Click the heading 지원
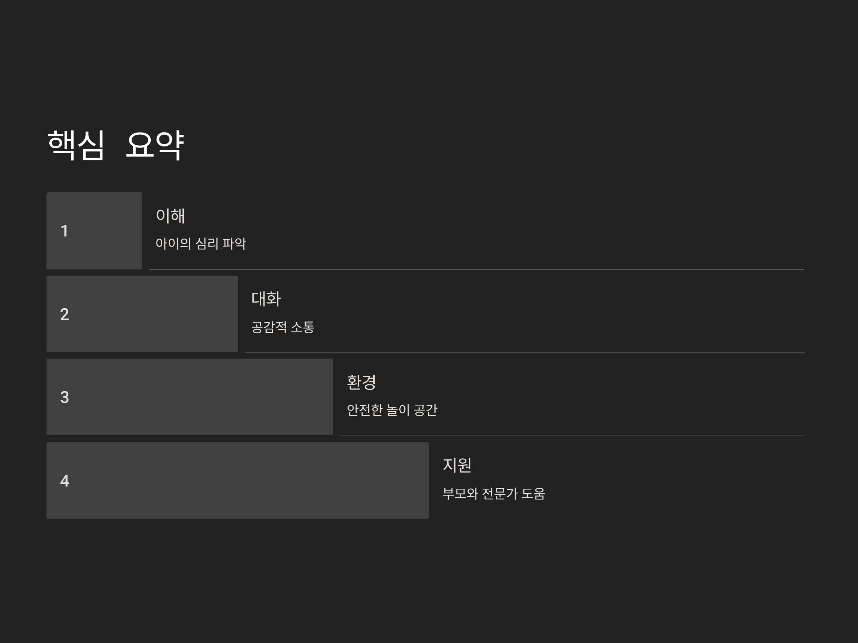Image resolution: width=858 pixels, height=643 pixels. [x=457, y=465]
